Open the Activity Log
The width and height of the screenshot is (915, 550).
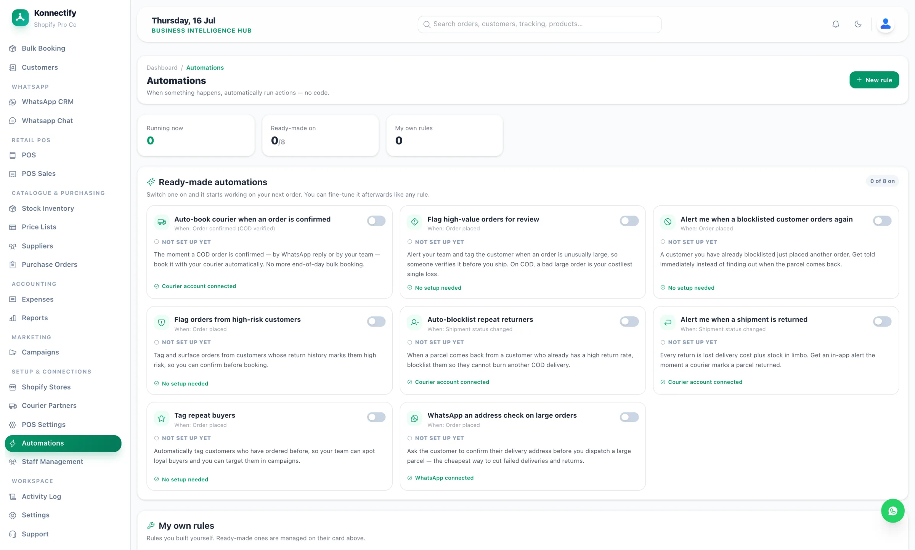click(63, 496)
